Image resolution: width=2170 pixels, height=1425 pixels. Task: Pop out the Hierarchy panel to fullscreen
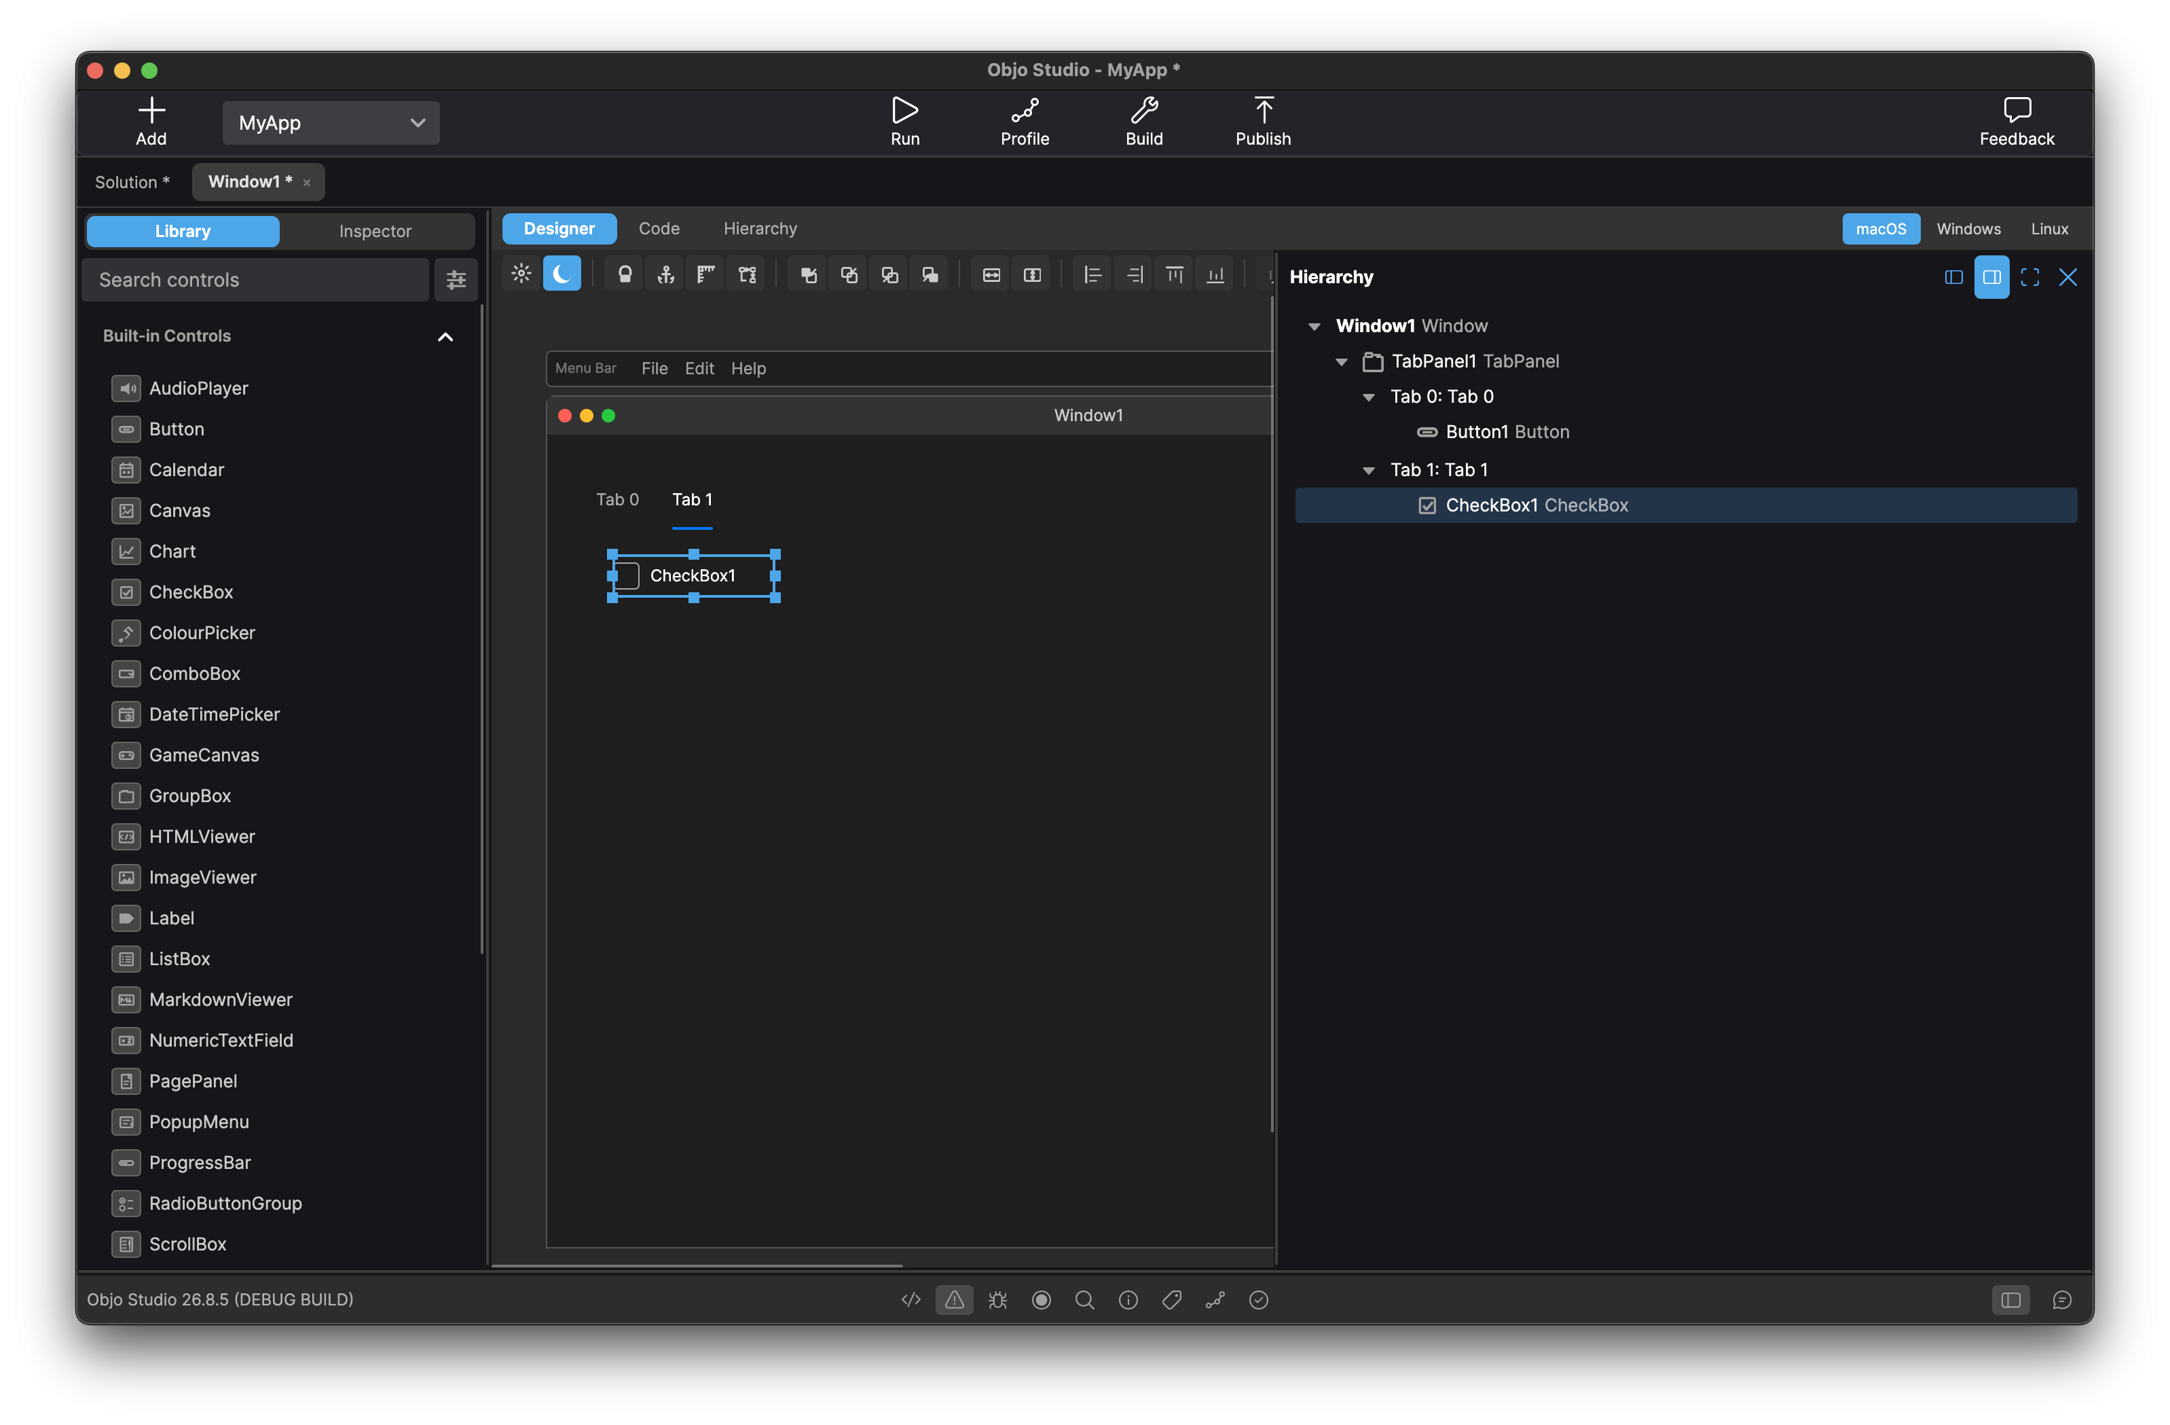(x=2031, y=277)
